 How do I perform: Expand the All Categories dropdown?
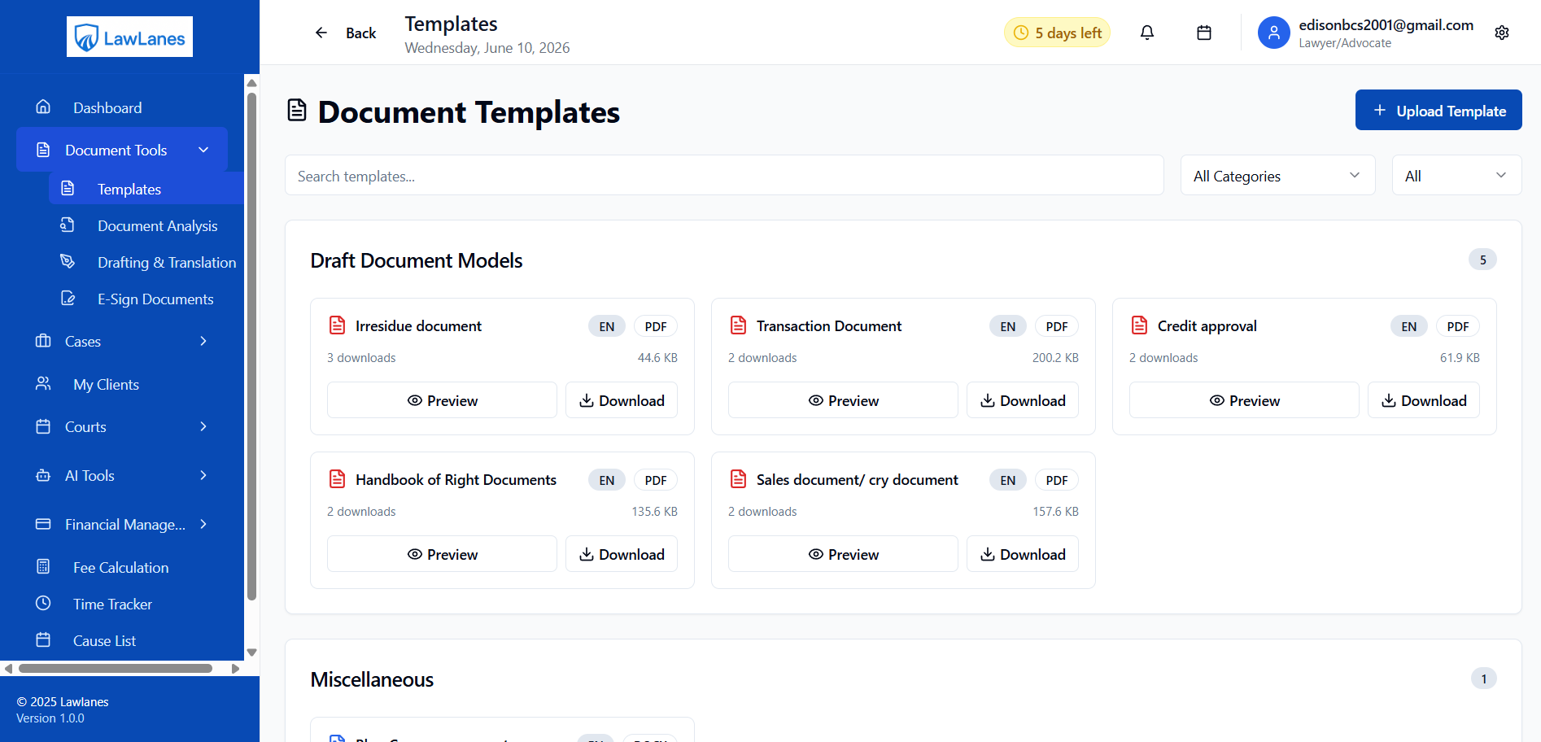coord(1277,175)
